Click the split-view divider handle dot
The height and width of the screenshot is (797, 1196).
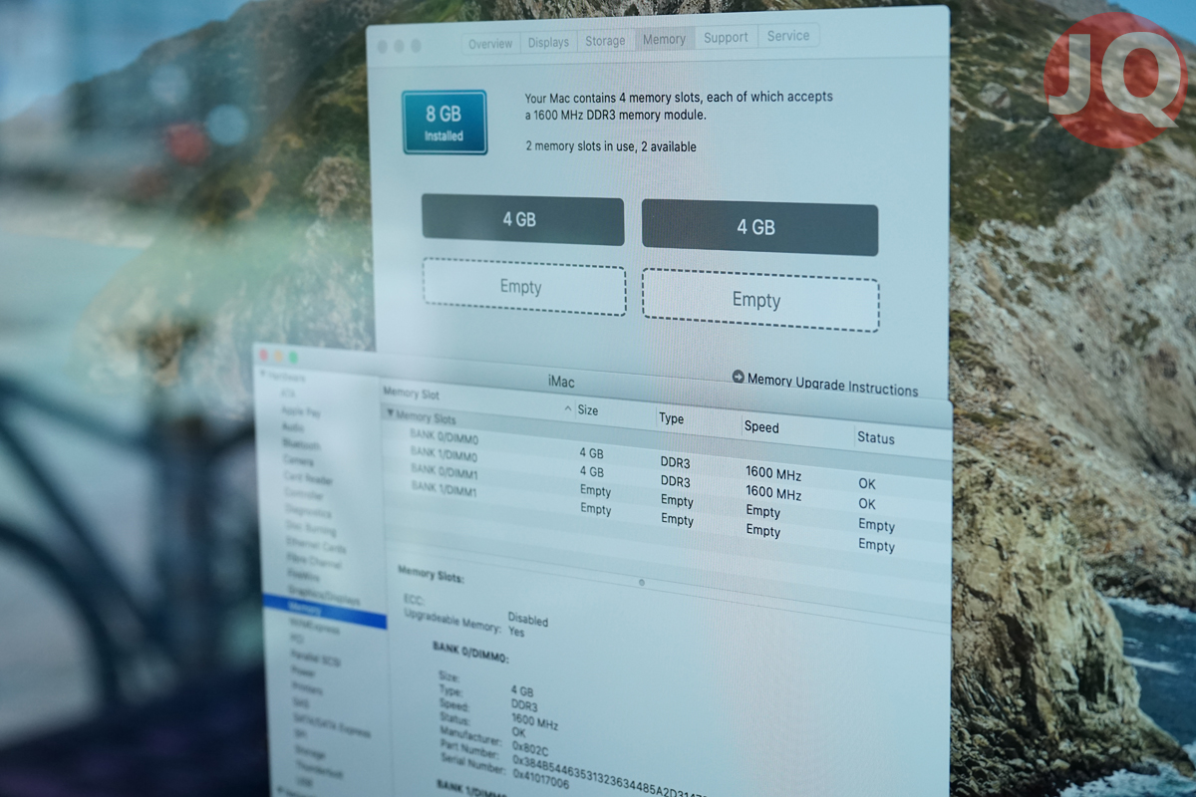coord(641,583)
